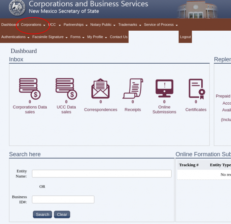Click the Corporations and Business Services title
Screen dimensions: 231x224
[88, 4]
